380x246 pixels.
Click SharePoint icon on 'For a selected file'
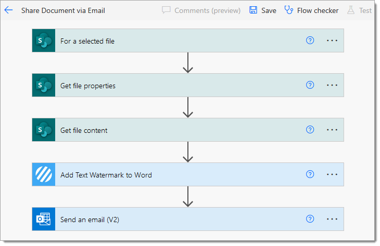(44, 40)
